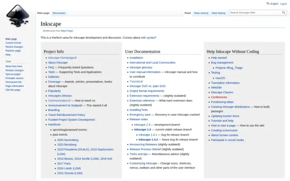Viewport: 290px width, 181px height.
Task: Open User manual information
Action: [x=145, y=72]
